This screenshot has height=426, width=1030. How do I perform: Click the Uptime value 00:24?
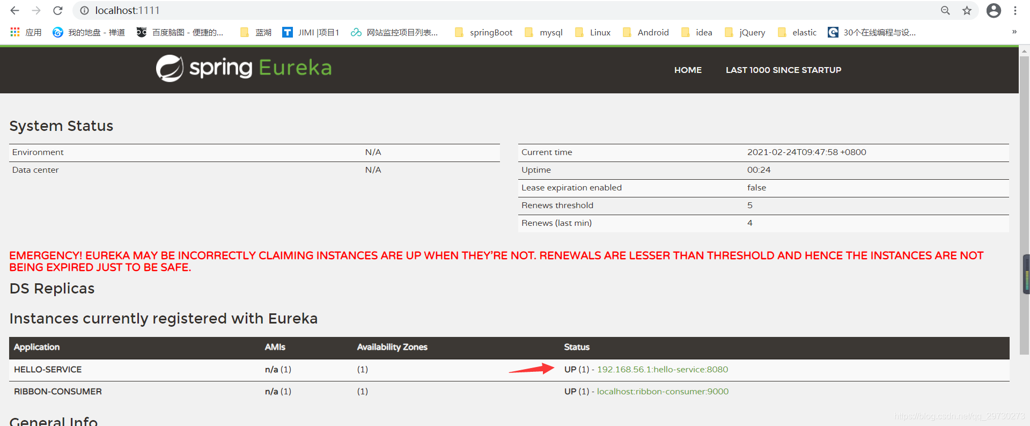coord(759,170)
